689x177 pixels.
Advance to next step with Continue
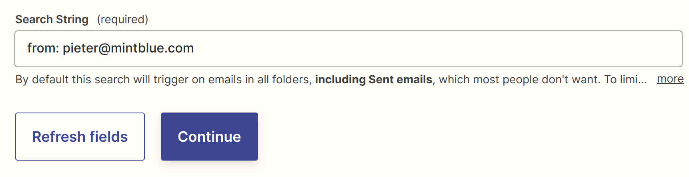point(209,137)
